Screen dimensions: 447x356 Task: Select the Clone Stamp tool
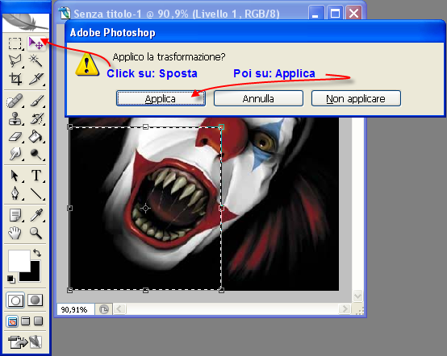point(15,118)
